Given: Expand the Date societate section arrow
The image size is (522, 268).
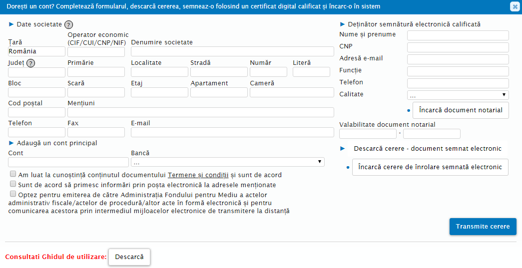Looking at the screenshot, I should [11, 24].
